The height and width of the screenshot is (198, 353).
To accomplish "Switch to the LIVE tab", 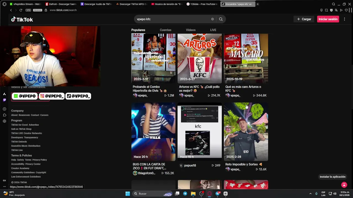I will click(x=213, y=30).
